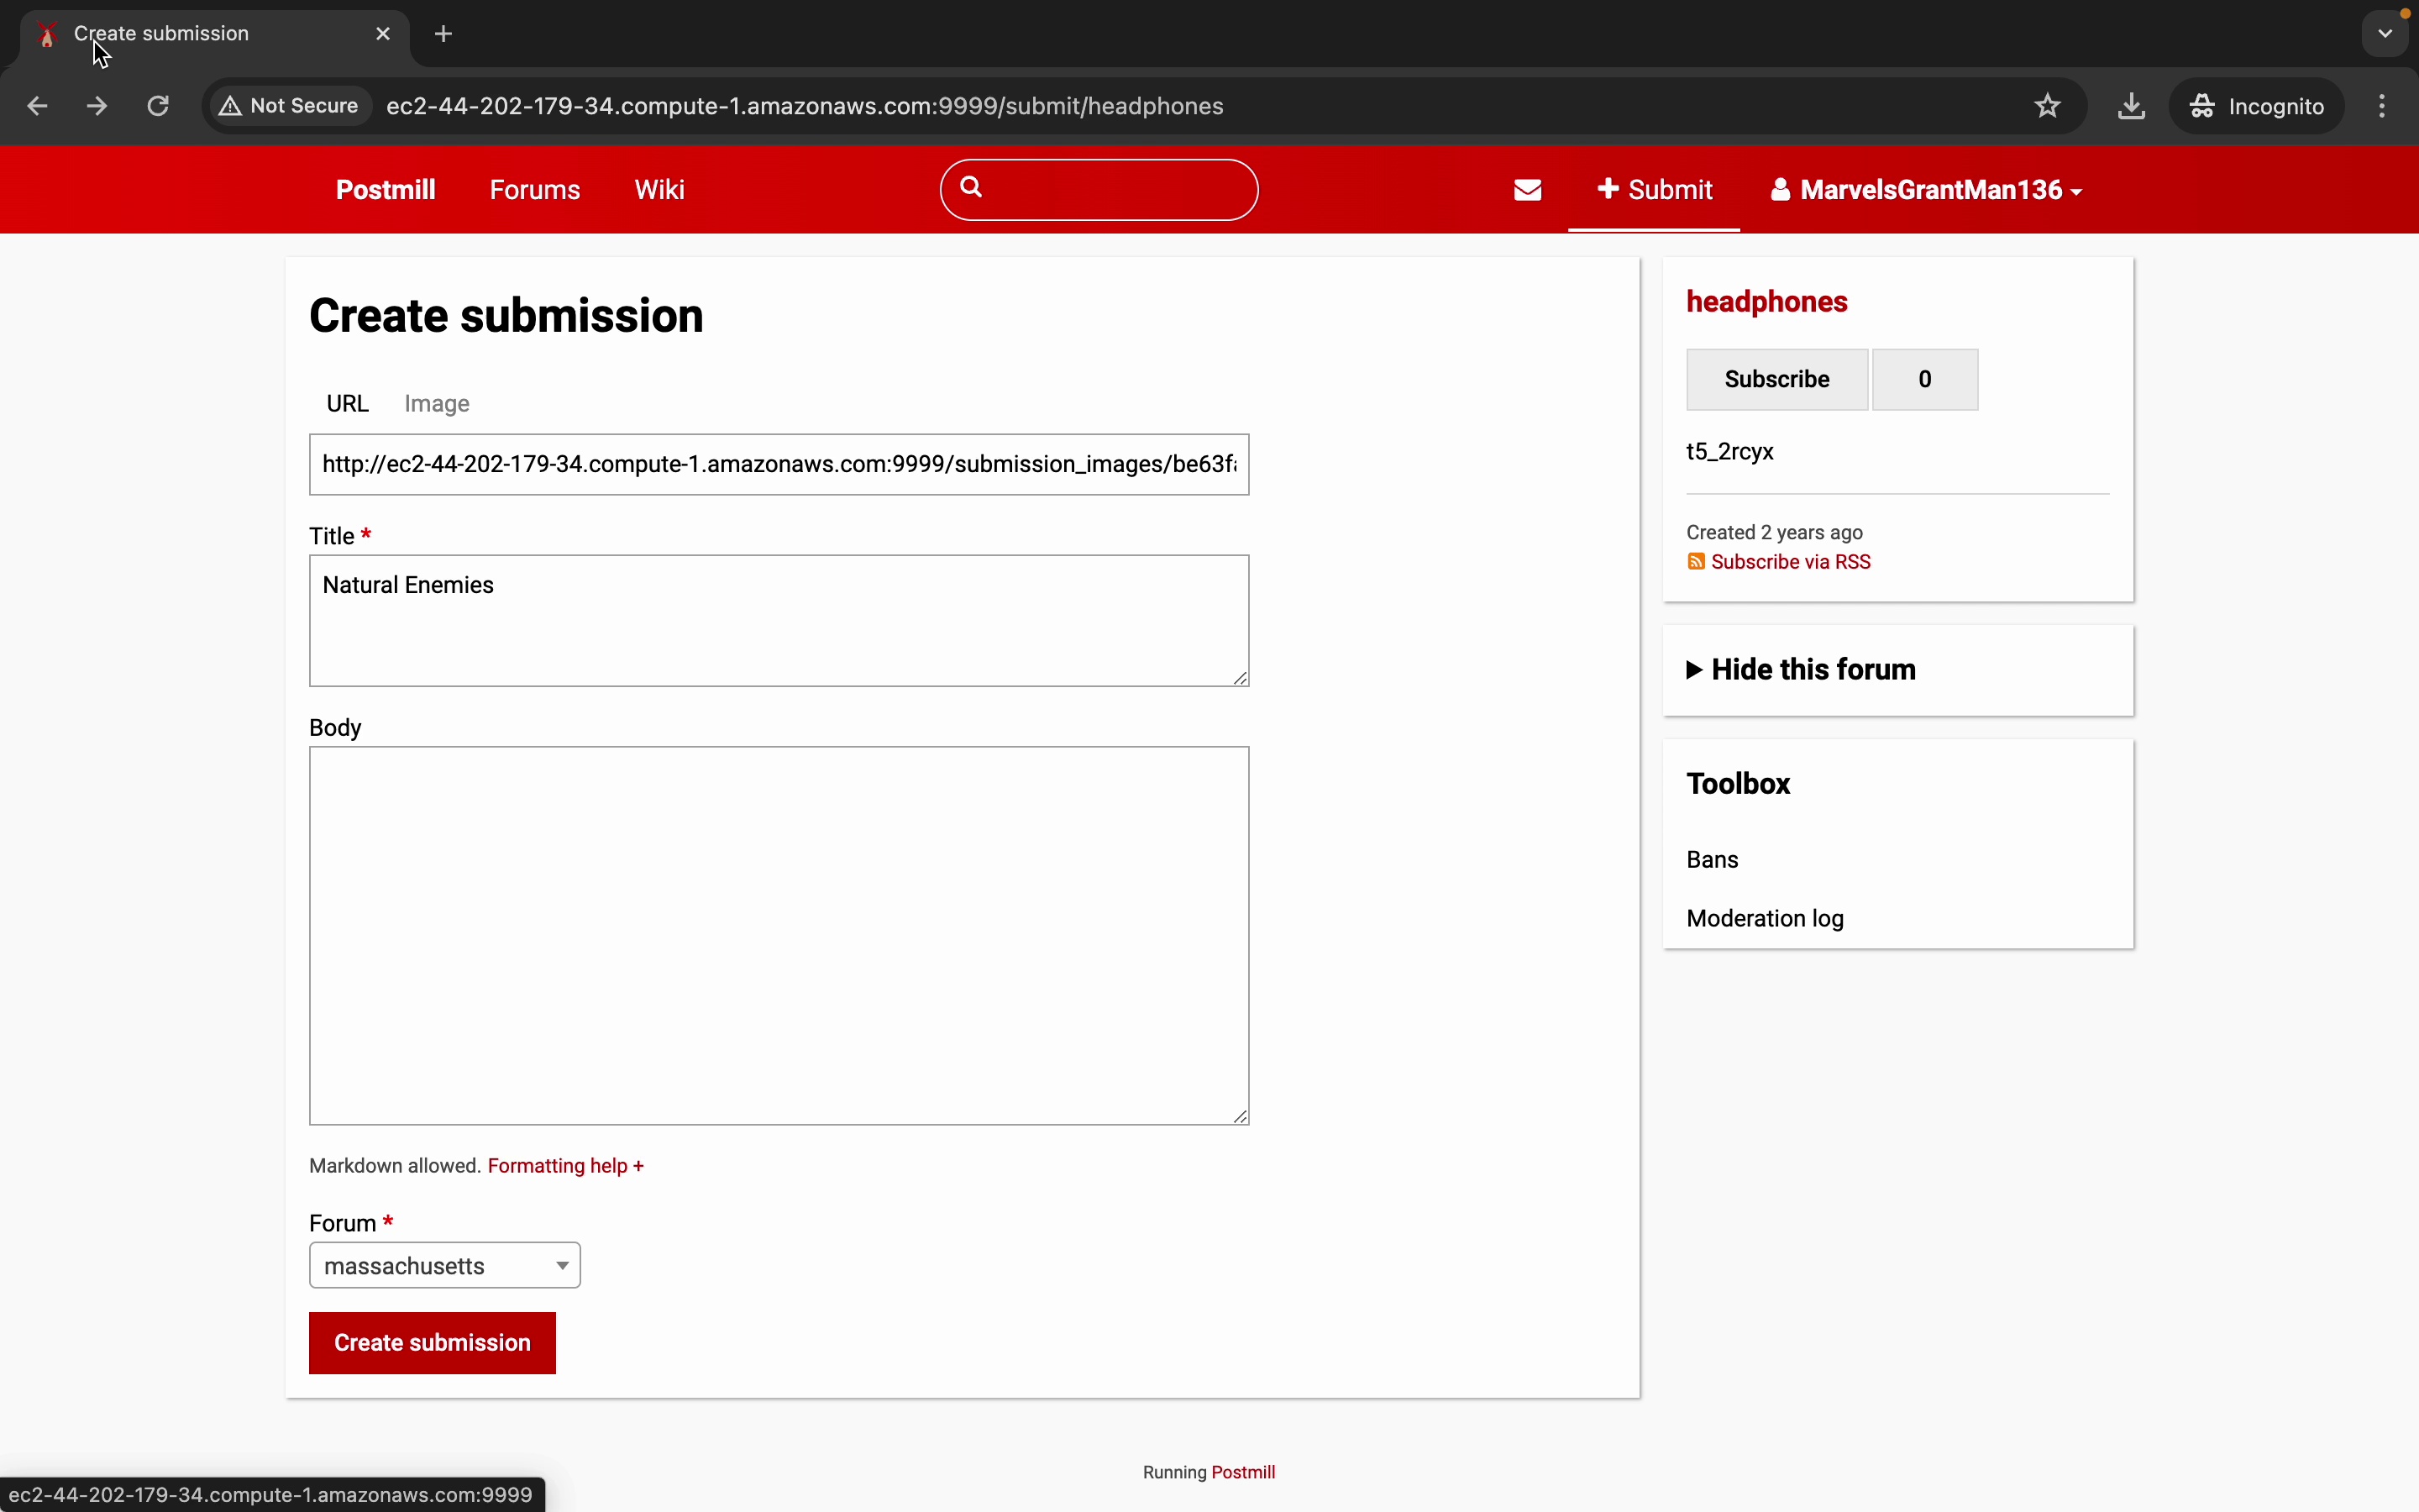Viewport: 2419px width, 1512px height.
Task: Subscribe to the headphones forum
Action: tap(1776, 379)
